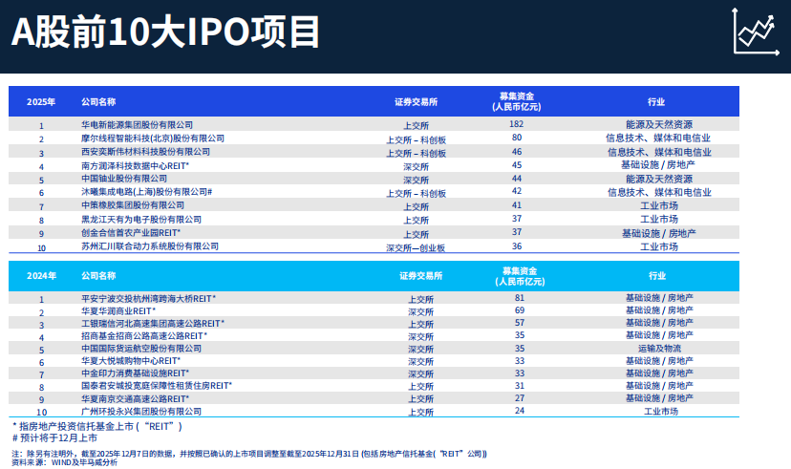Click the 2025年 table header cell
This screenshot has width=791, height=469.
coord(41,102)
